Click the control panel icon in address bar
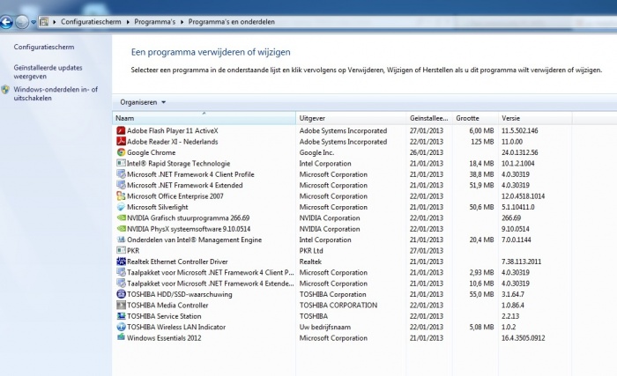Image resolution: width=617 pixels, height=376 pixels. pyautogui.click(x=44, y=22)
